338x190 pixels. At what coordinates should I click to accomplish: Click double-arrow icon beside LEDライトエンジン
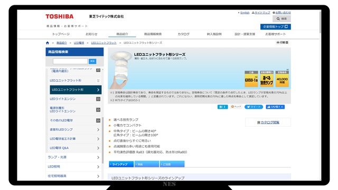click(98, 99)
